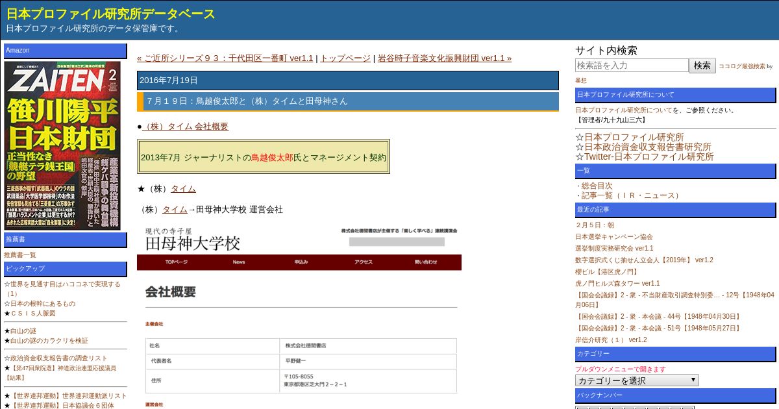Open the トップページ link

pyautogui.click(x=345, y=58)
